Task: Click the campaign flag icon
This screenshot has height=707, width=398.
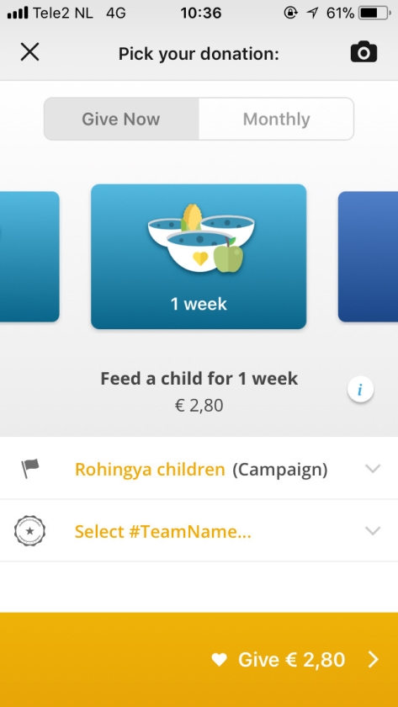Action: pyautogui.click(x=30, y=469)
